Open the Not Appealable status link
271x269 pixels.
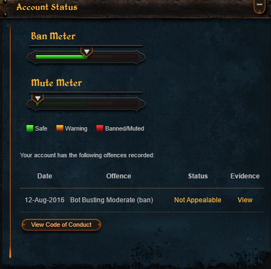tap(198, 200)
